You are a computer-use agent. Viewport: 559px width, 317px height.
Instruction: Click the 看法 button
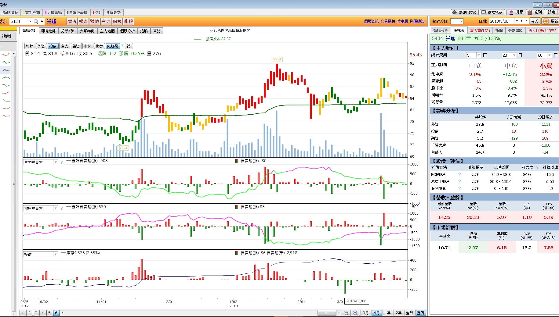click(72, 21)
